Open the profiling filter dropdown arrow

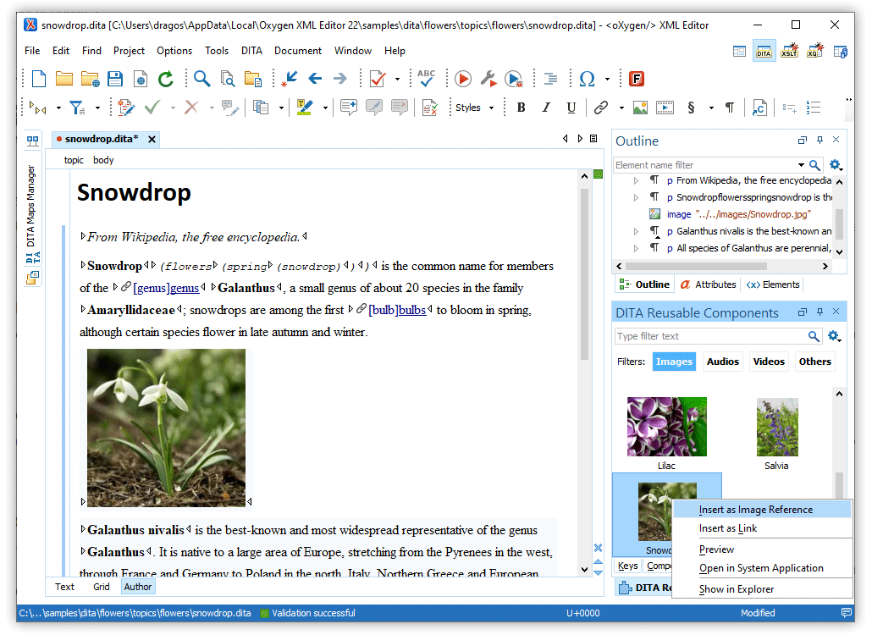(97, 108)
